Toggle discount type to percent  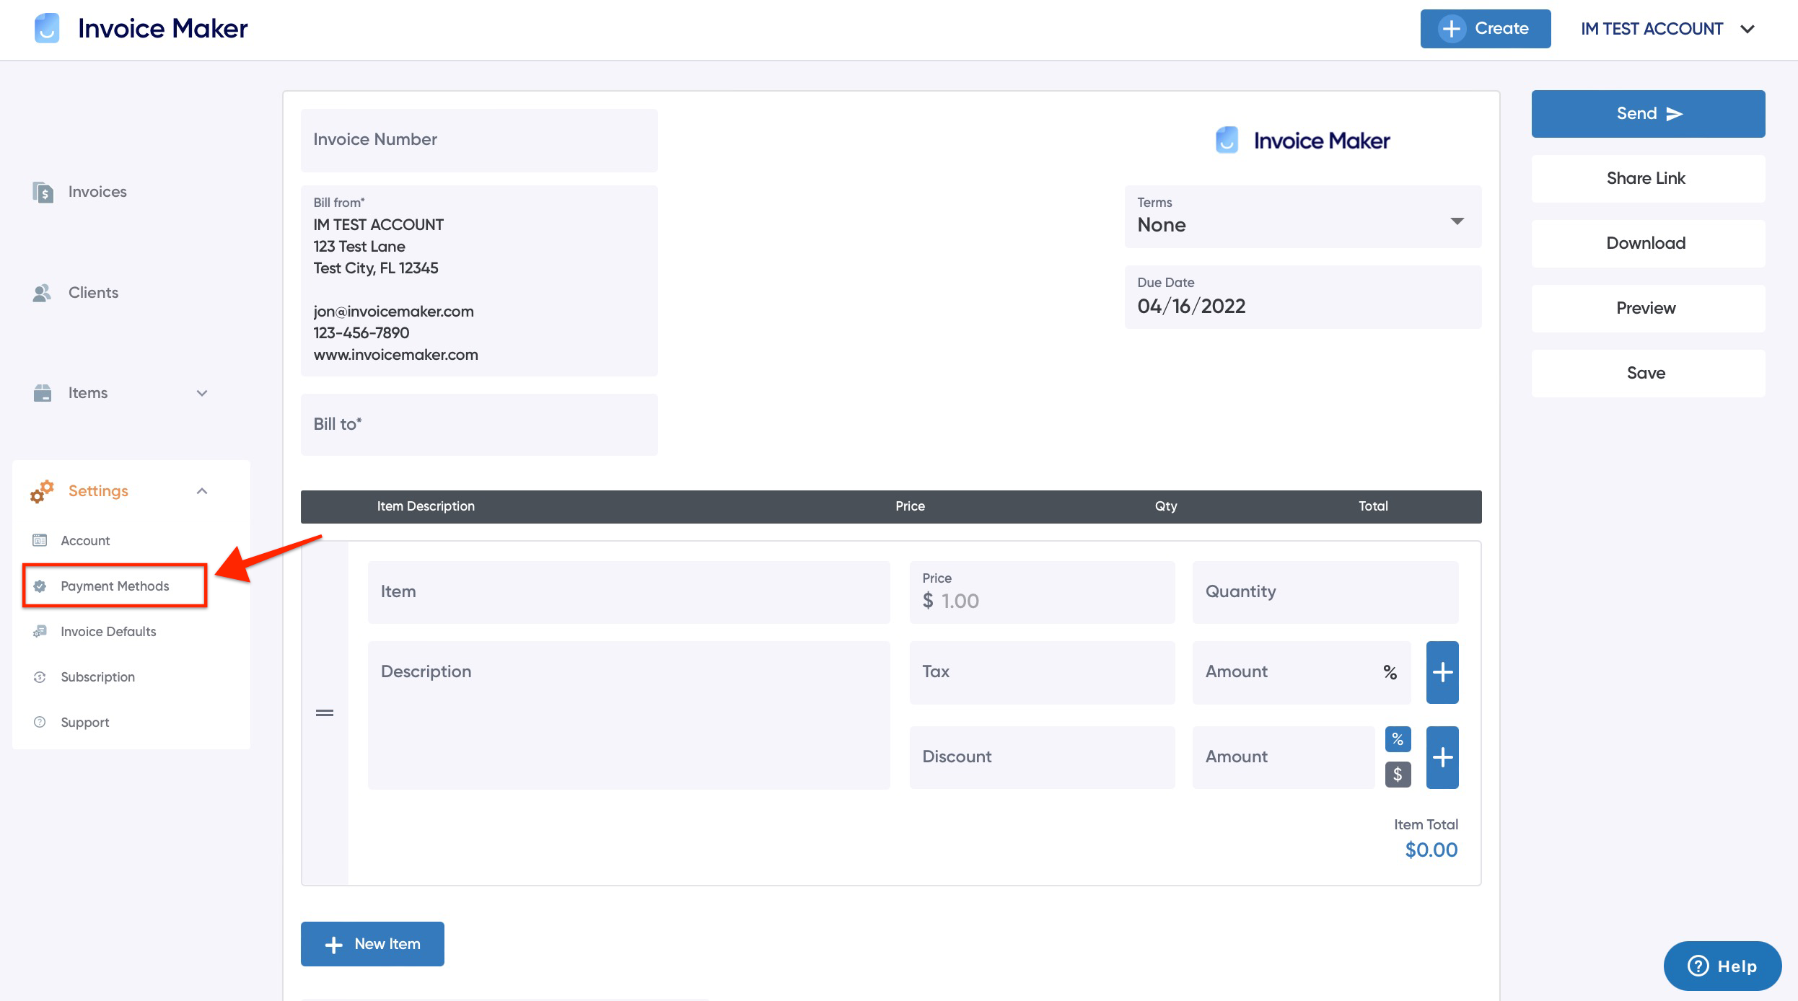1398,739
